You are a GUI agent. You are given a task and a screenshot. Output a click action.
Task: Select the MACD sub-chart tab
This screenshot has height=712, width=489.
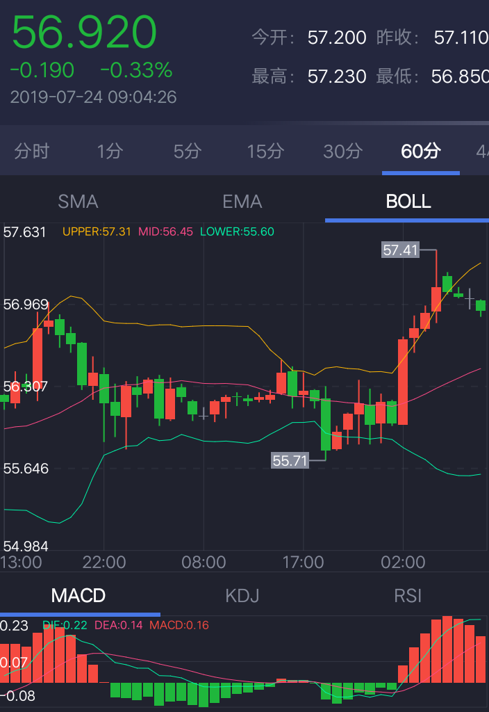pyautogui.click(x=78, y=596)
